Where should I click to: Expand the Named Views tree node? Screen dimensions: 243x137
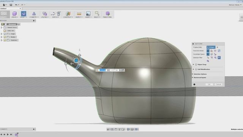pos(2,27)
